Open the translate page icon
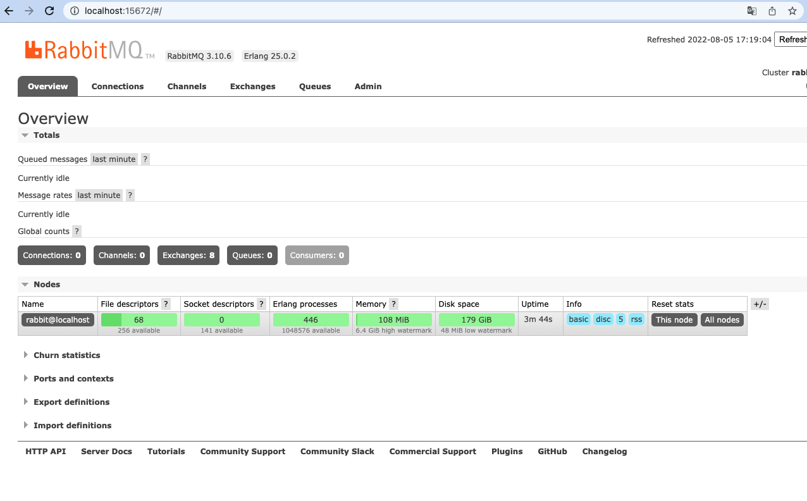This screenshot has width=807, height=501. [751, 11]
